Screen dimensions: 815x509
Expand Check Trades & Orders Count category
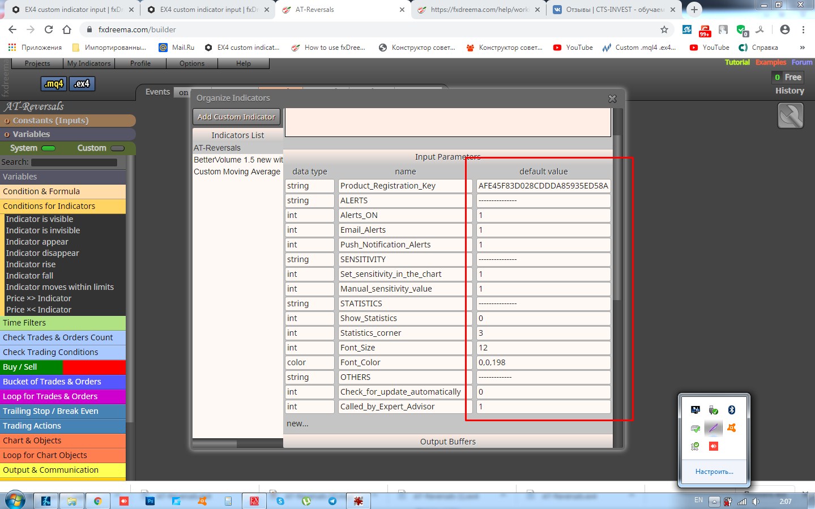pos(63,337)
